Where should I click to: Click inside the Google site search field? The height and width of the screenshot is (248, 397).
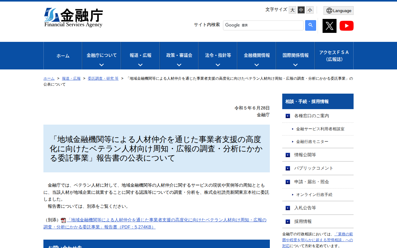(263, 25)
